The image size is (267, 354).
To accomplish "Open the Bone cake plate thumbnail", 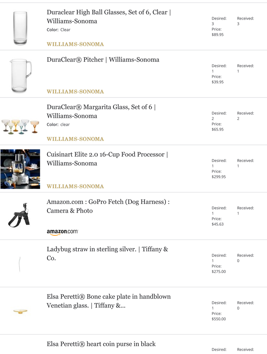I will 20,311.
